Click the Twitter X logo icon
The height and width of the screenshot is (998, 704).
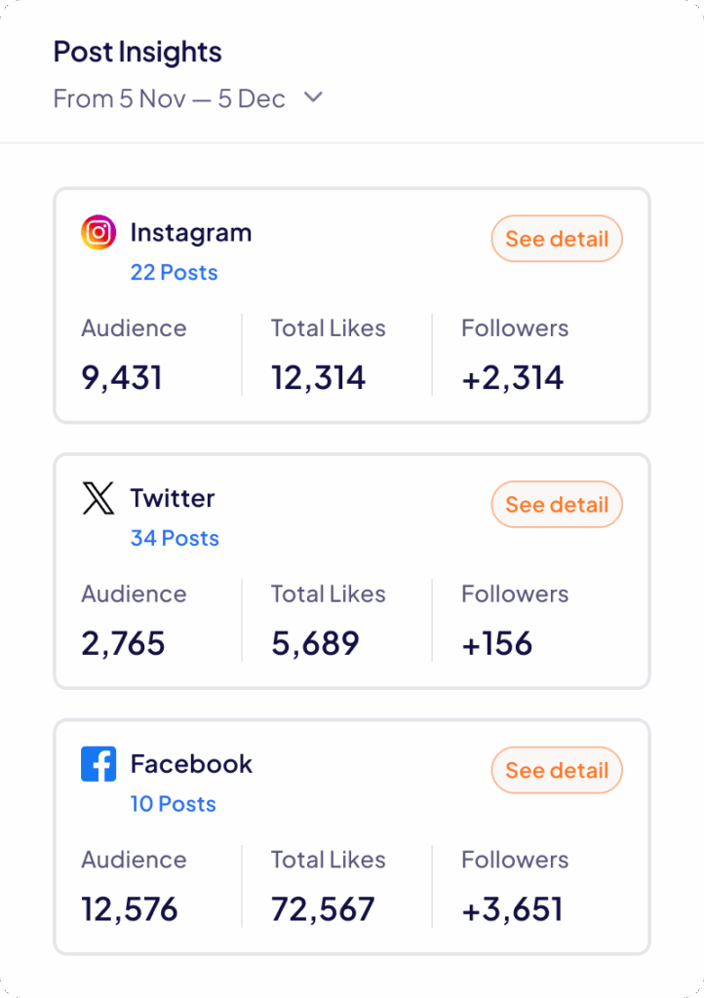pos(98,498)
